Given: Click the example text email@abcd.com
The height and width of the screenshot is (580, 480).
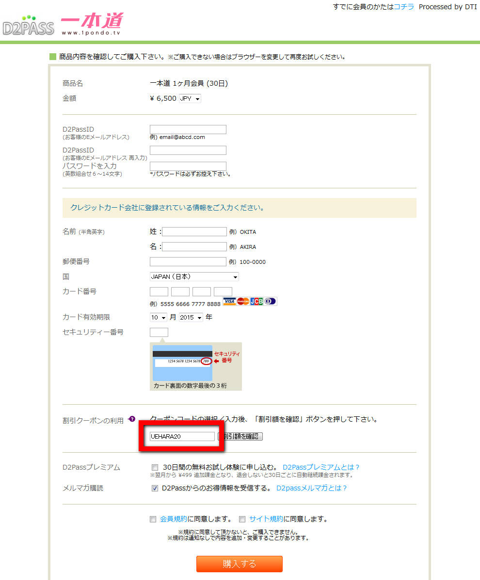Looking at the screenshot, I should [x=182, y=137].
